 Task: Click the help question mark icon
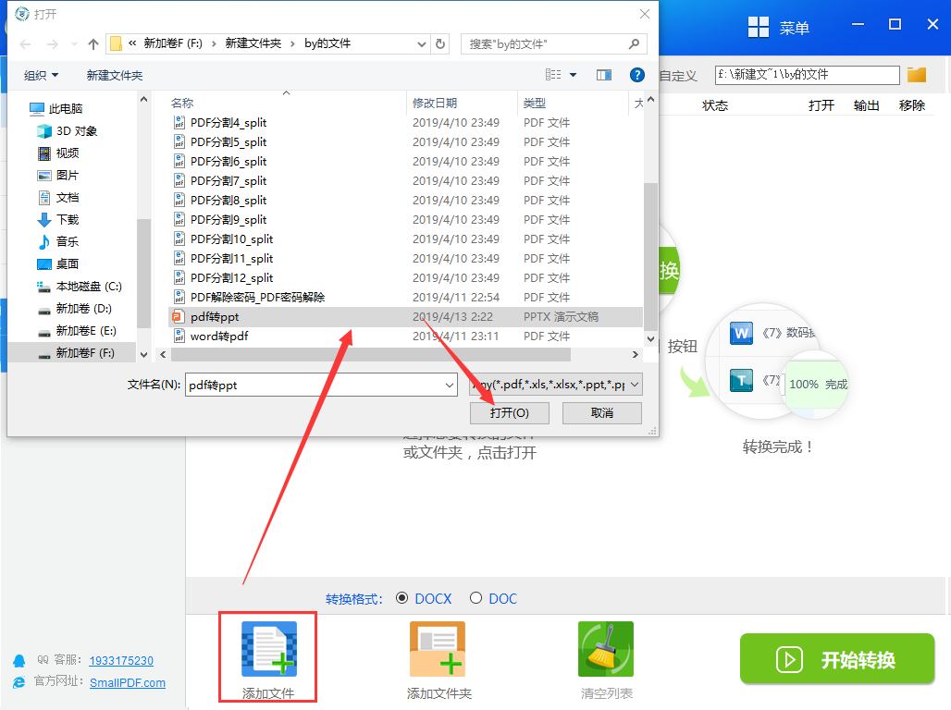[x=636, y=75]
